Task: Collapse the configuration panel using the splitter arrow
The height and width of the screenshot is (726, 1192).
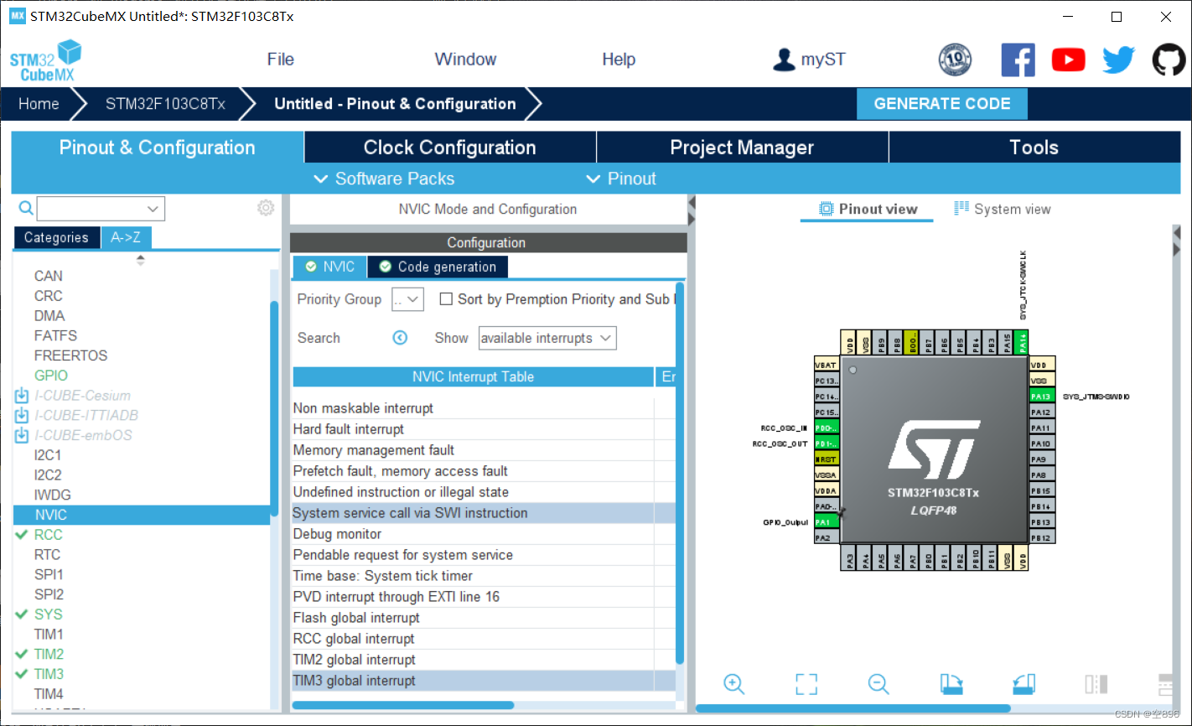Action: click(692, 204)
